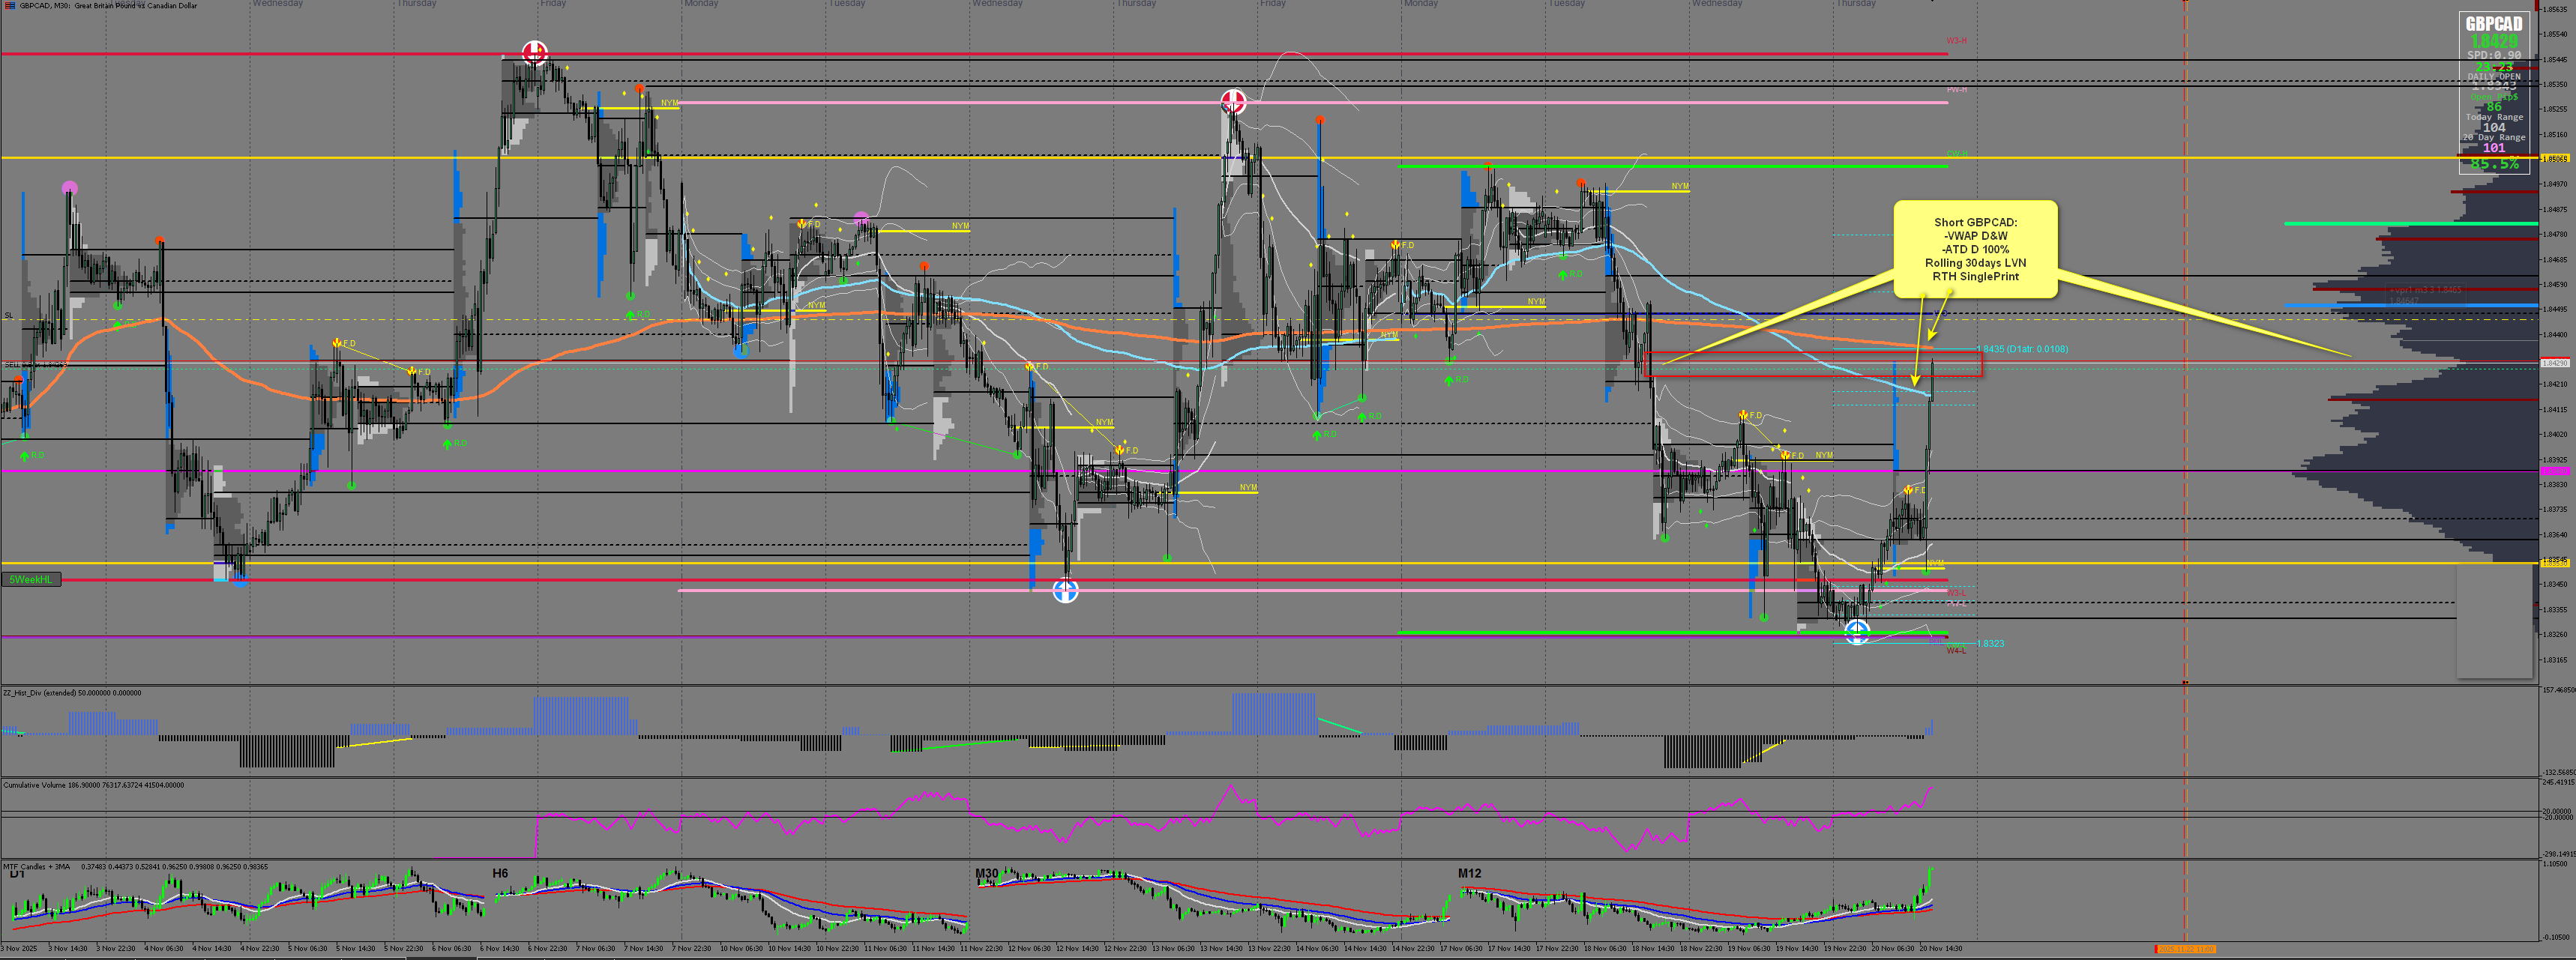2576x960 pixels.
Task: Click the red cross marker below Friday's PW-H line
Action: (x=1233, y=101)
